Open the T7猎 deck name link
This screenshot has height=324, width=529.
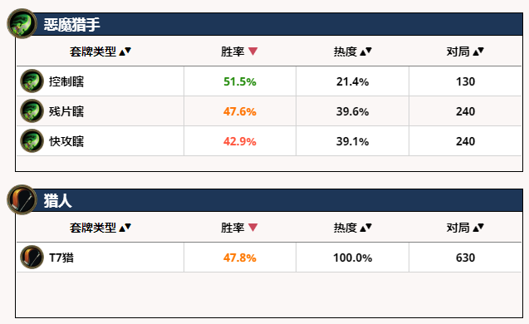tap(61, 258)
